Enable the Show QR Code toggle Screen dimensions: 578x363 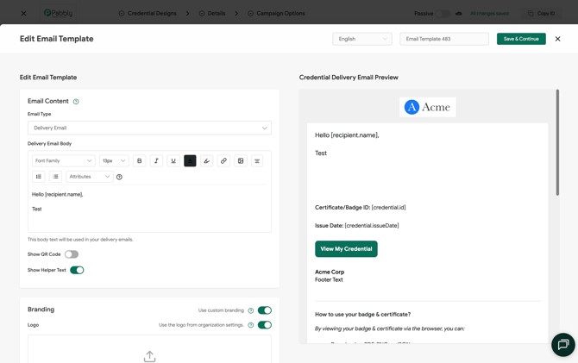[x=72, y=254]
